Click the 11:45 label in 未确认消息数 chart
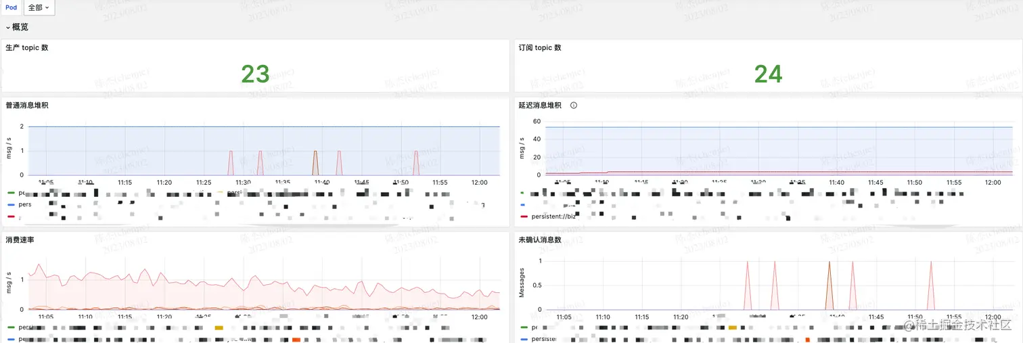Image resolution: width=1023 pixels, height=343 pixels. (876, 317)
